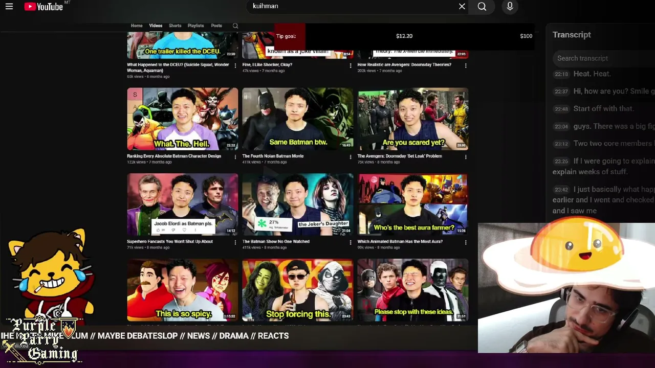Image resolution: width=655 pixels, height=368 pixels.
Task: Jump to transcript line 'Two two core members'
Action: (x=614, y=144)
